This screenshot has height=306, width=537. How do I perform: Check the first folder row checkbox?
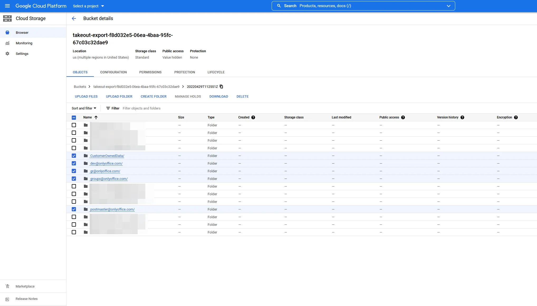click(x=74, y=125)
